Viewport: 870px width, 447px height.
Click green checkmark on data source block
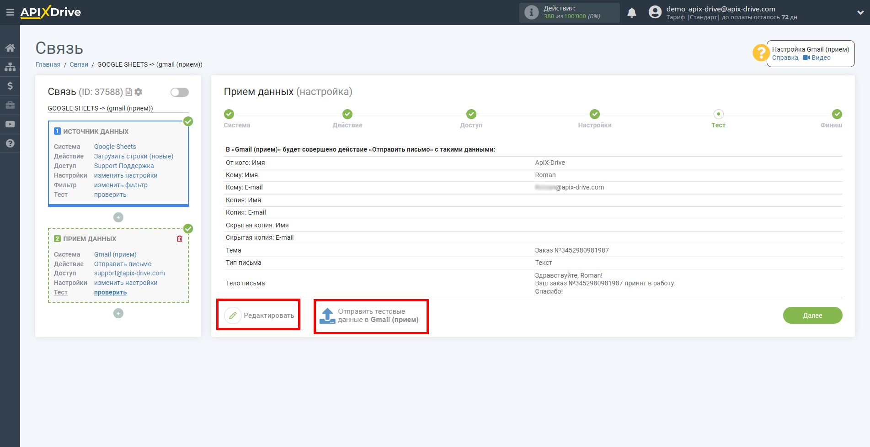pyautogui.click(x=188, y=121)
